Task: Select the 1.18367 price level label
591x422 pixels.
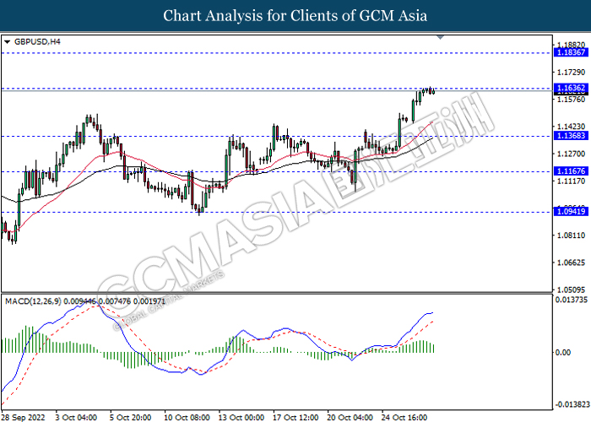Action: point(571,52)
